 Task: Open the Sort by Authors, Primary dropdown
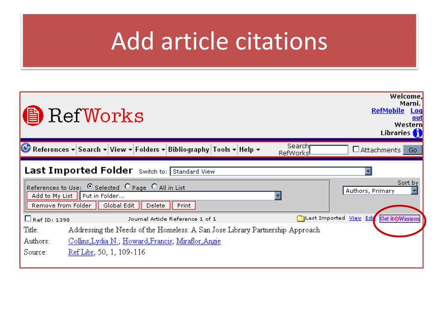pos(380,191)
